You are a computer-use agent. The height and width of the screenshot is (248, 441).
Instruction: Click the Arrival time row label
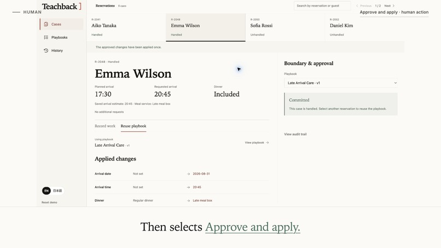[103, 187]
